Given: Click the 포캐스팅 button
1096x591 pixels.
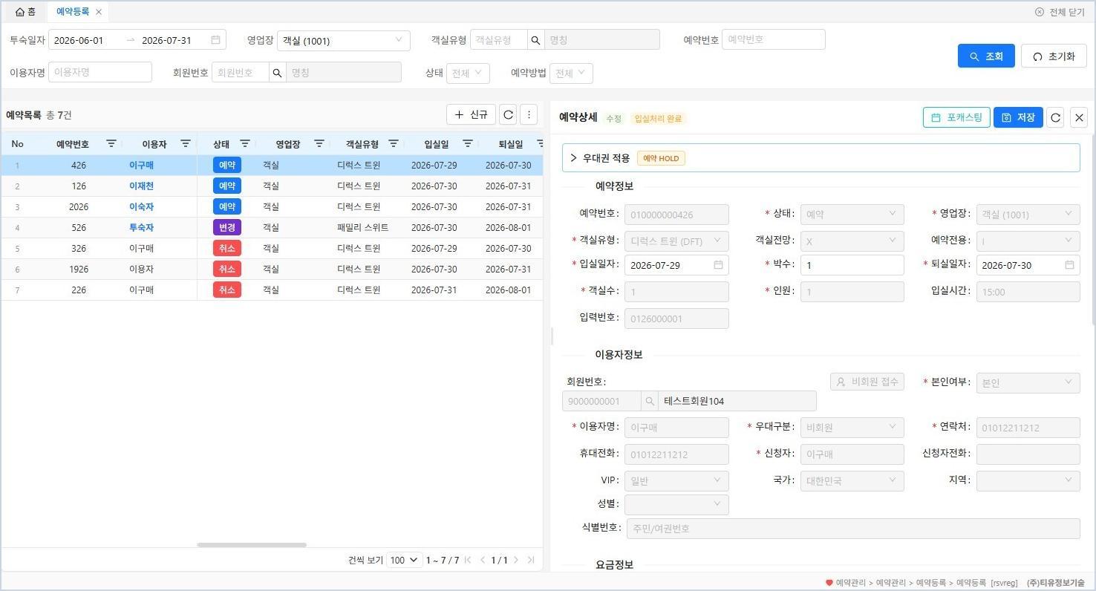Looking at the screenshot, I should coord(956,117).
